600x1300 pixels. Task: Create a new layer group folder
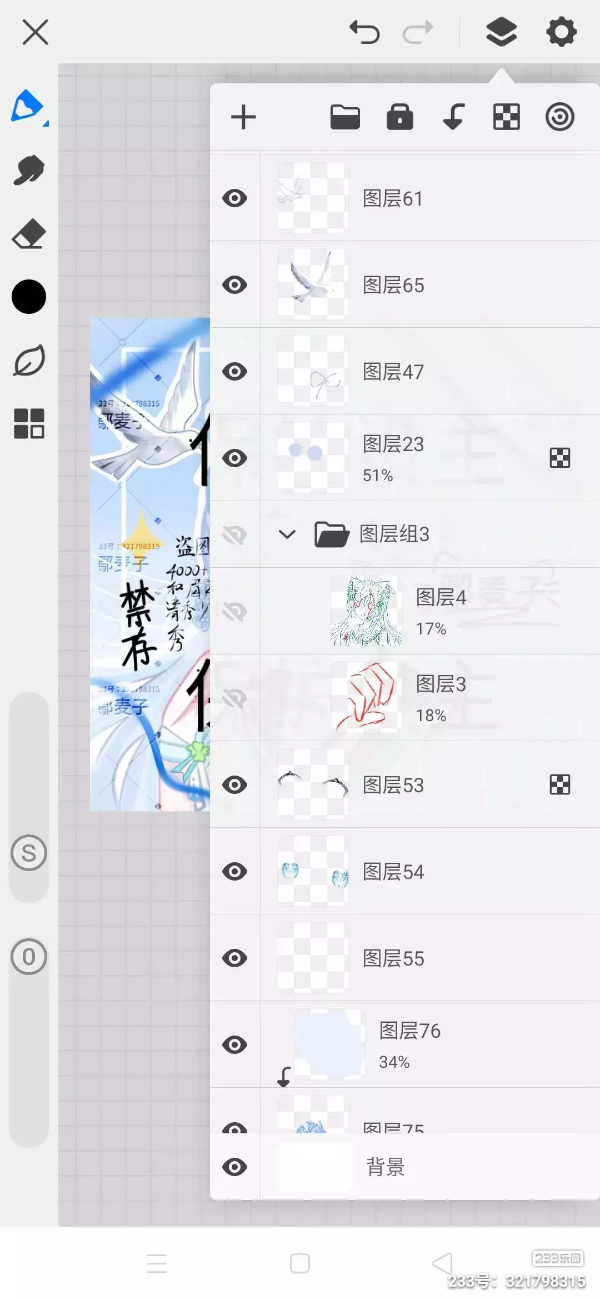coord(345,117)
